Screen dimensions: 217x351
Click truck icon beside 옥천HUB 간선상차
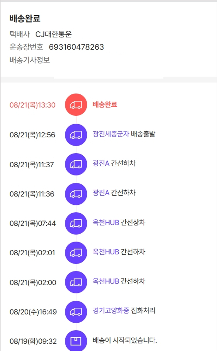coord(76,223)
